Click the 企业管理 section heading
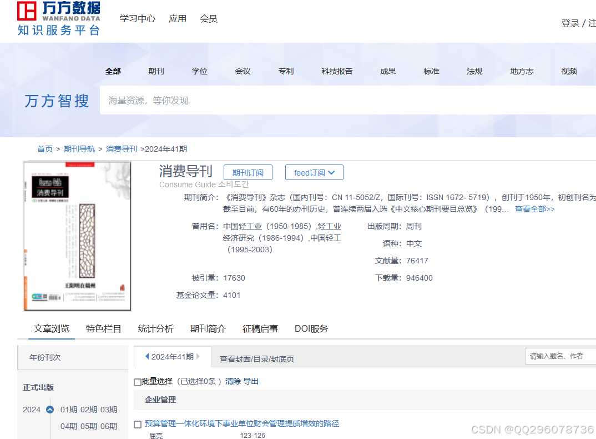Image resolution: width=596 pixels, height=439 pixels. coord(160,400)
